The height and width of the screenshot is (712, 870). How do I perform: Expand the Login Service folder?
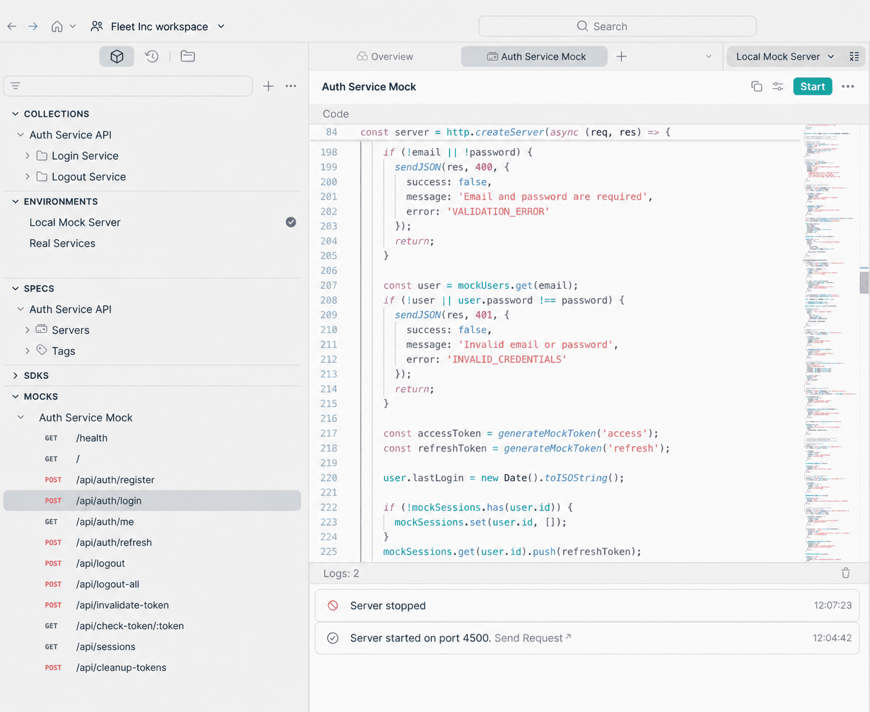pos(28,156)
